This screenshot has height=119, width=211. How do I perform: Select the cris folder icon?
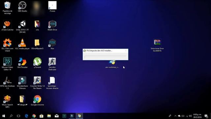coord(37,25)
